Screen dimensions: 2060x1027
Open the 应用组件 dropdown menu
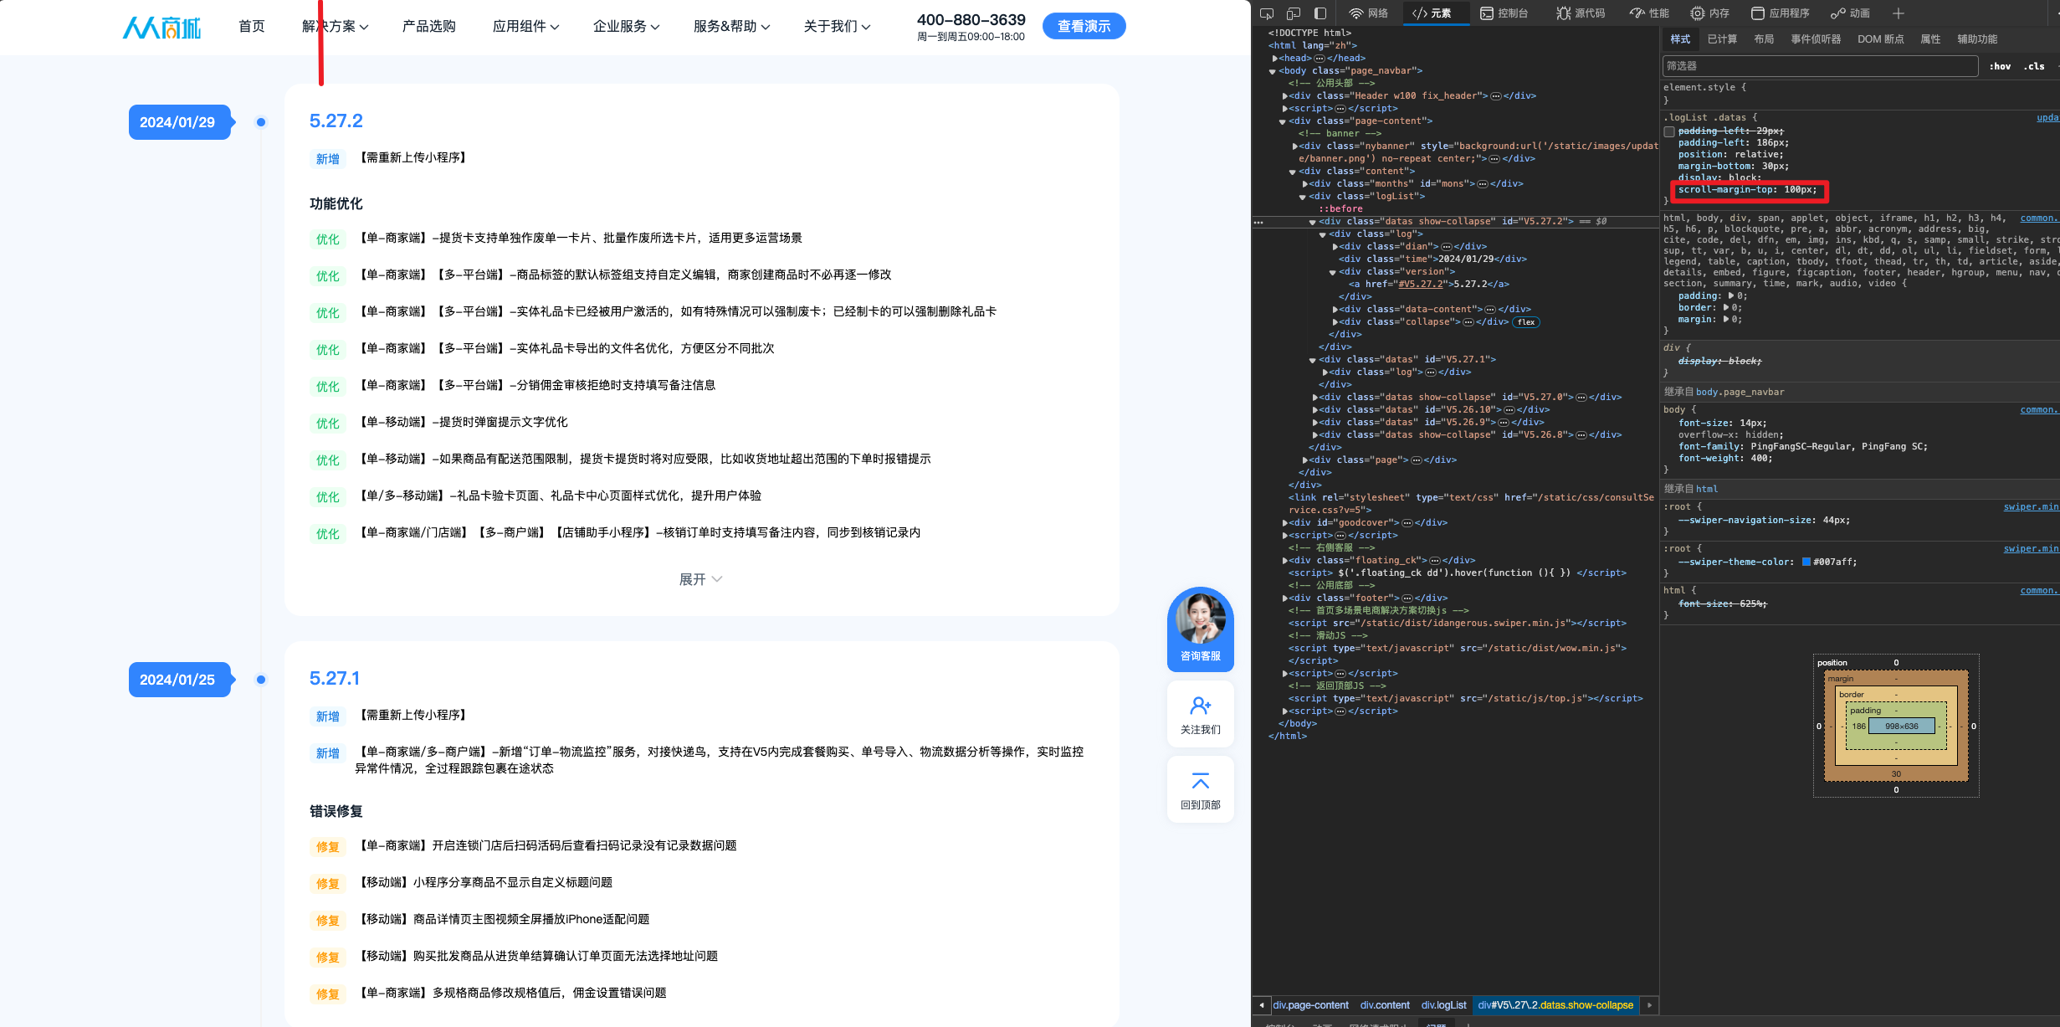pos(526,27)
